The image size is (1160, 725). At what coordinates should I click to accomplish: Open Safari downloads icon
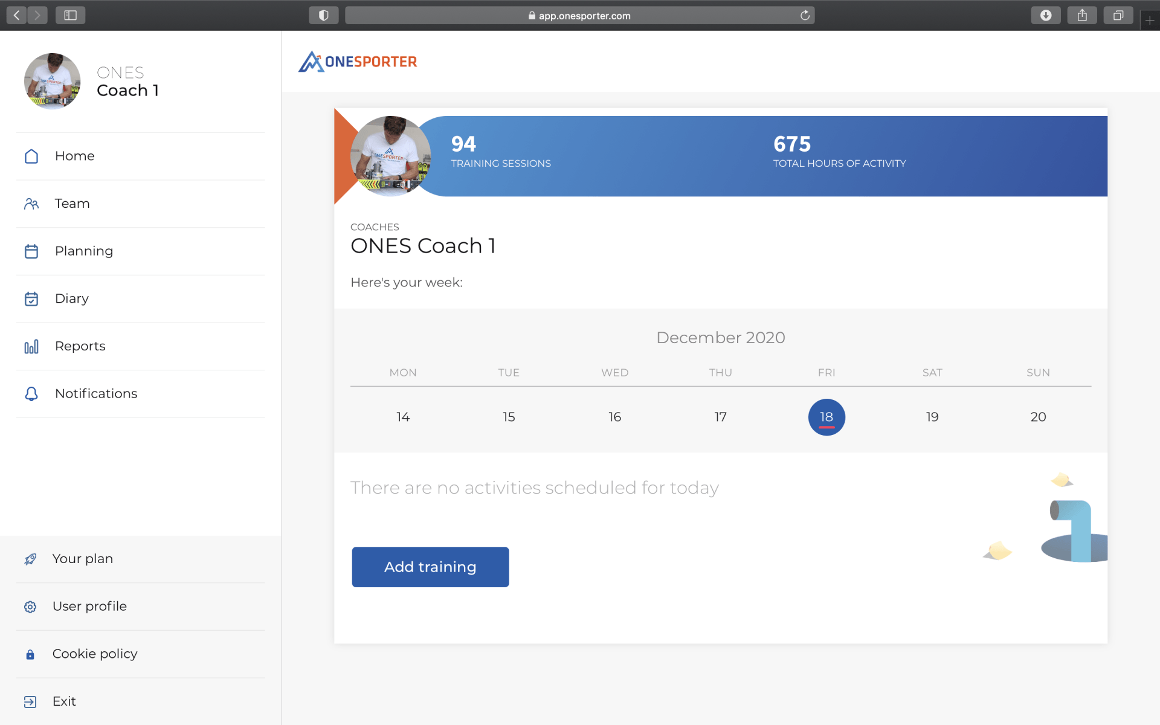pyautogui.click(x=1046, y=15)
